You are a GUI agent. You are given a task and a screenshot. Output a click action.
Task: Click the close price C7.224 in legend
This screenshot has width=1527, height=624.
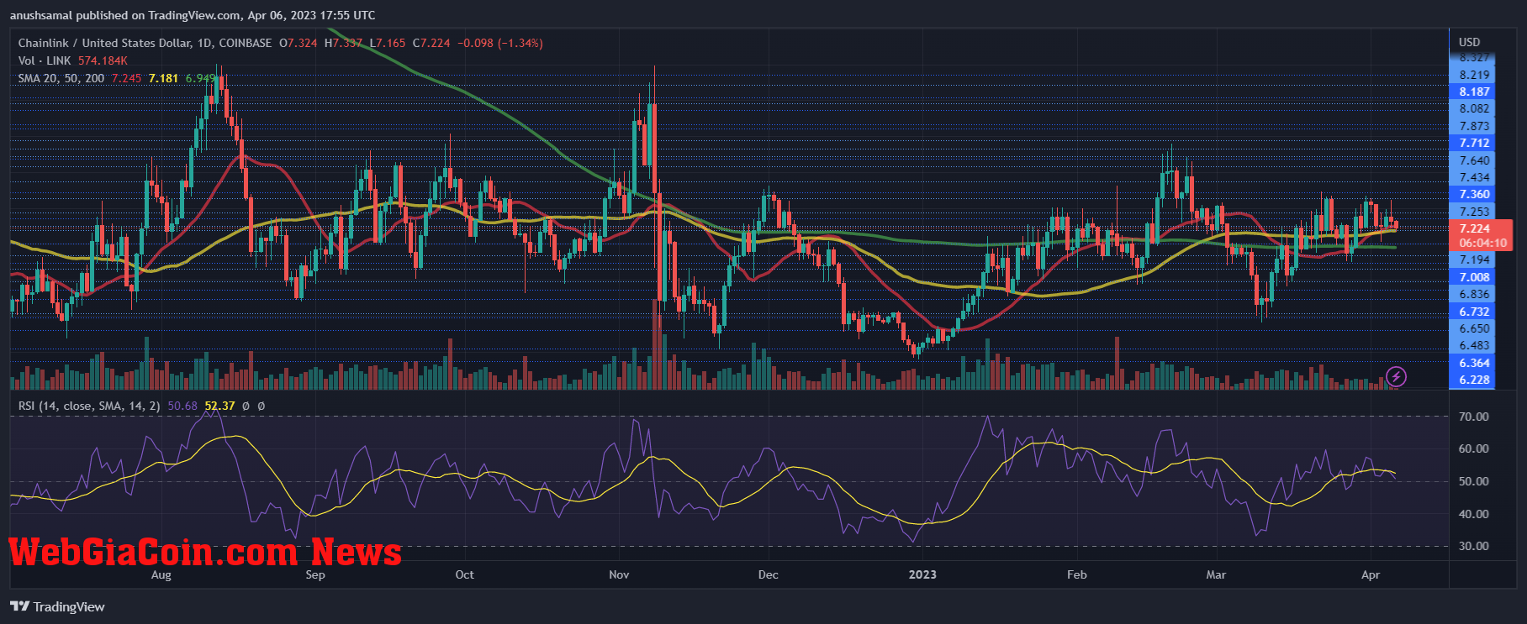point(431,43)
